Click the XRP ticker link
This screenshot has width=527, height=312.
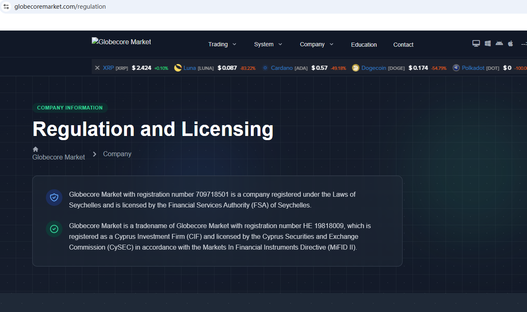(108, 68)
